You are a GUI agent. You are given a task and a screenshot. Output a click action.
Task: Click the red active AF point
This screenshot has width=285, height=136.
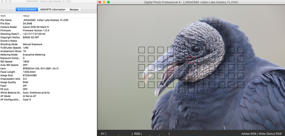click(191, 60)
